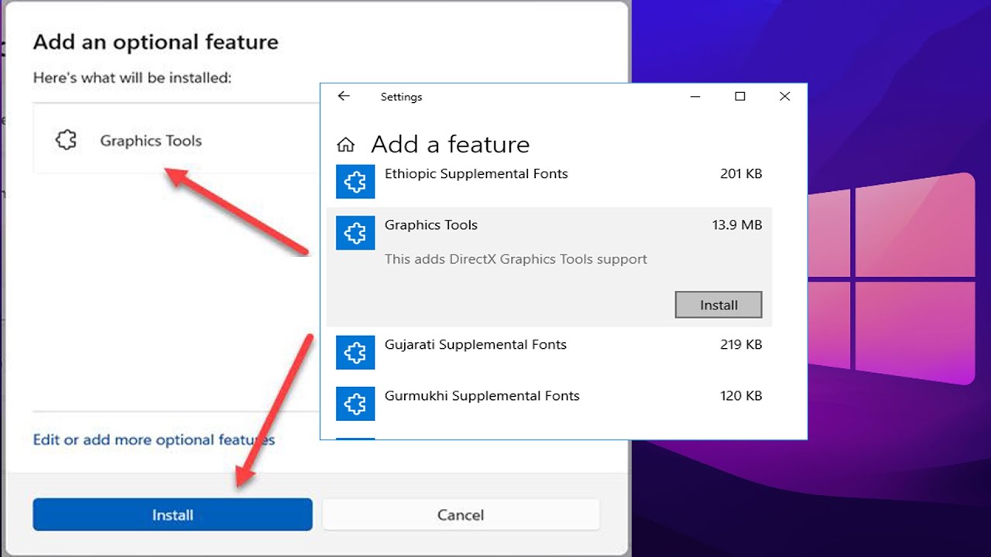The height and width of the screenshot is (557, 991).
Task: Click the 13.9 MB size value
Action: (x=737, y=225)
